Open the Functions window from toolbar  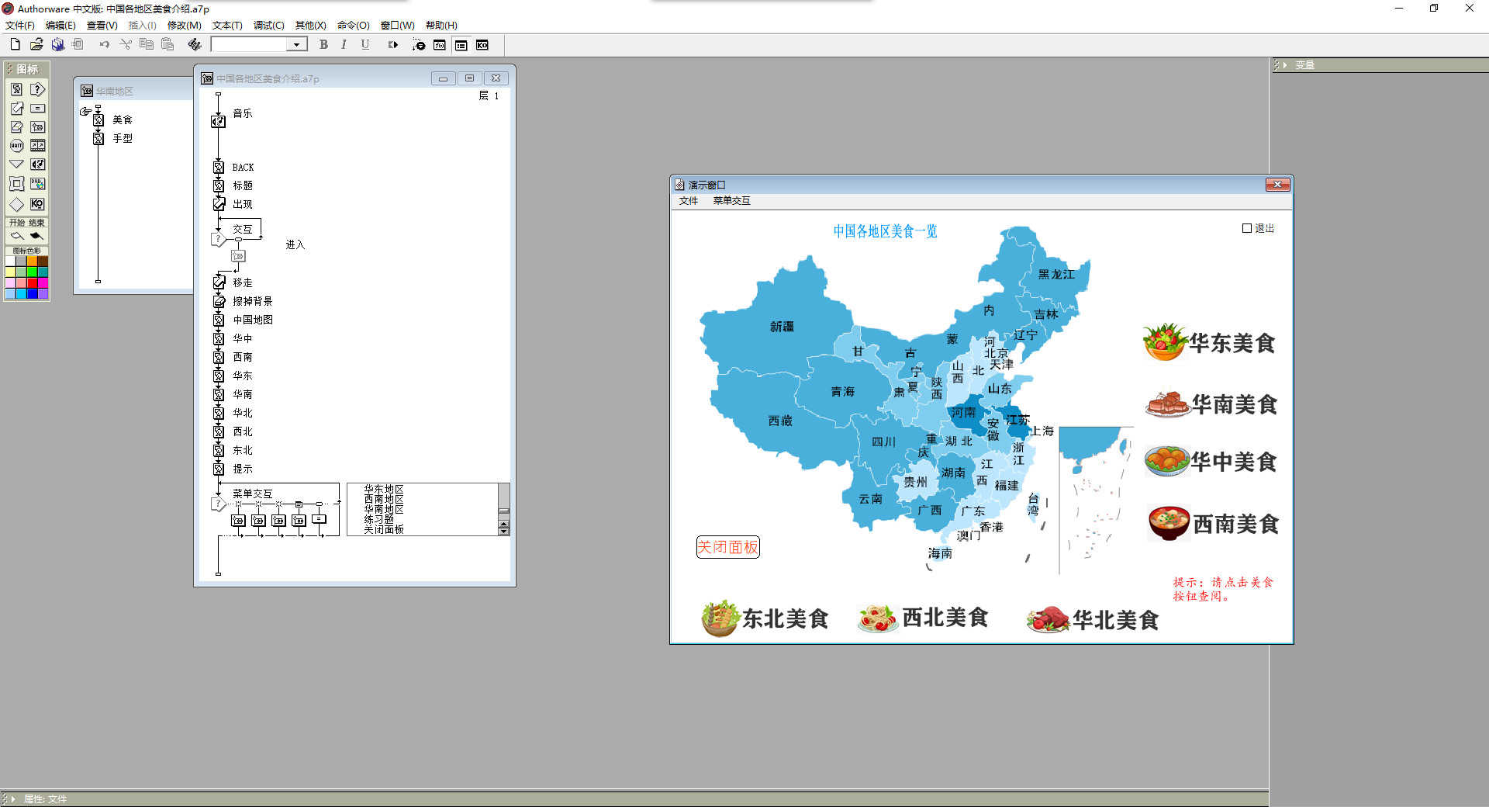pos(440,45)
